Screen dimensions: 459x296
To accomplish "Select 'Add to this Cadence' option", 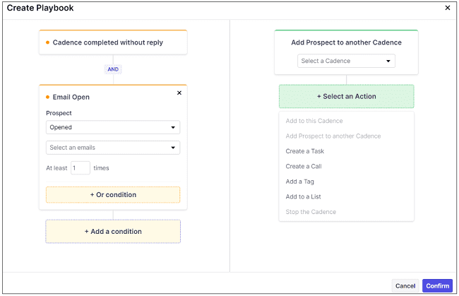I will 314,121.
